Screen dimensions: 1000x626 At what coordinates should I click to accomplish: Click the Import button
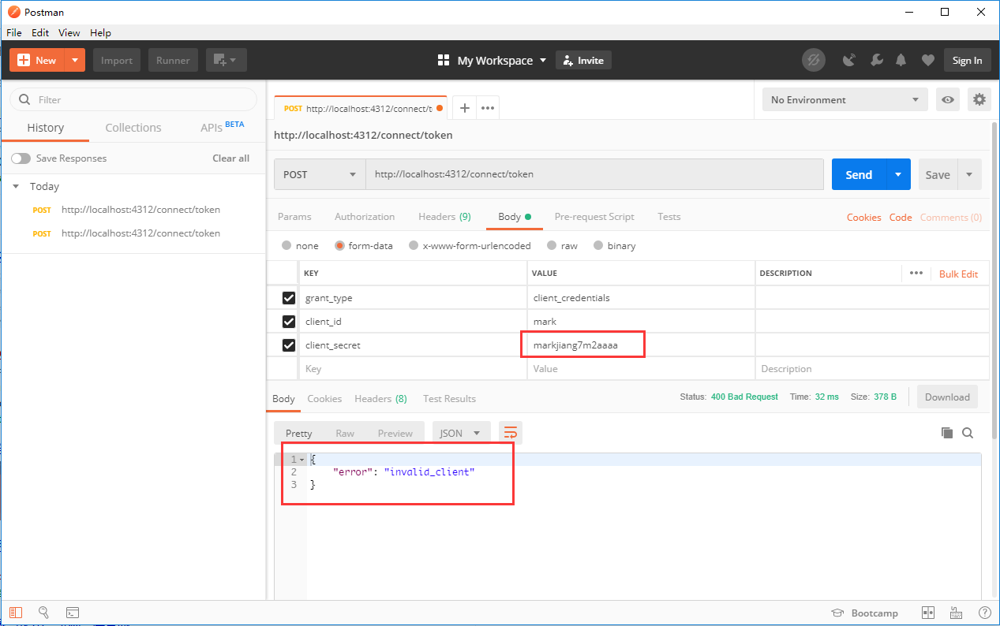tap(117, 60)
